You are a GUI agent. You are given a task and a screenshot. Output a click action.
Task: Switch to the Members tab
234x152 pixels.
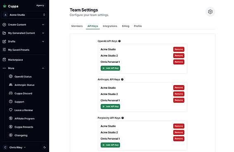click(77, 26)
